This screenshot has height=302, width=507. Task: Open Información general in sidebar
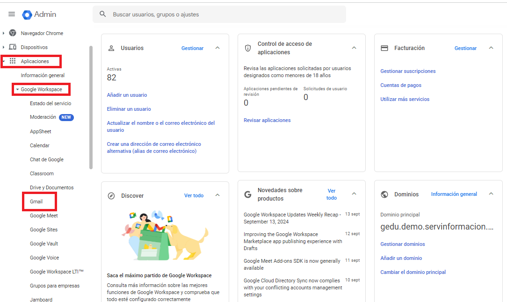[x=43, y=75]
